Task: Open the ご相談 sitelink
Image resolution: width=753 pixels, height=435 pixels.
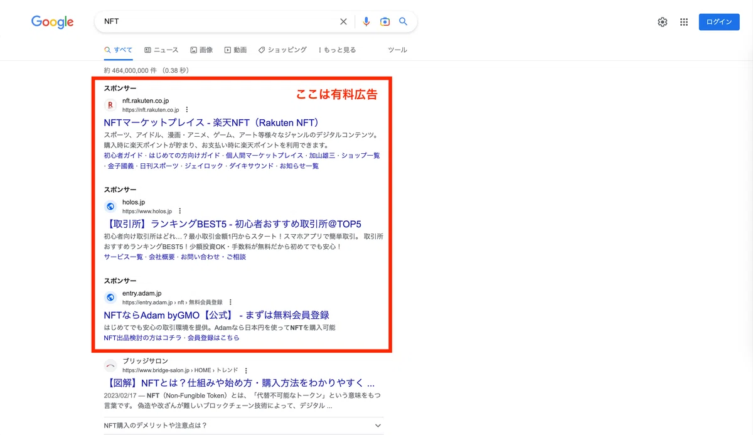Action: 236,257
